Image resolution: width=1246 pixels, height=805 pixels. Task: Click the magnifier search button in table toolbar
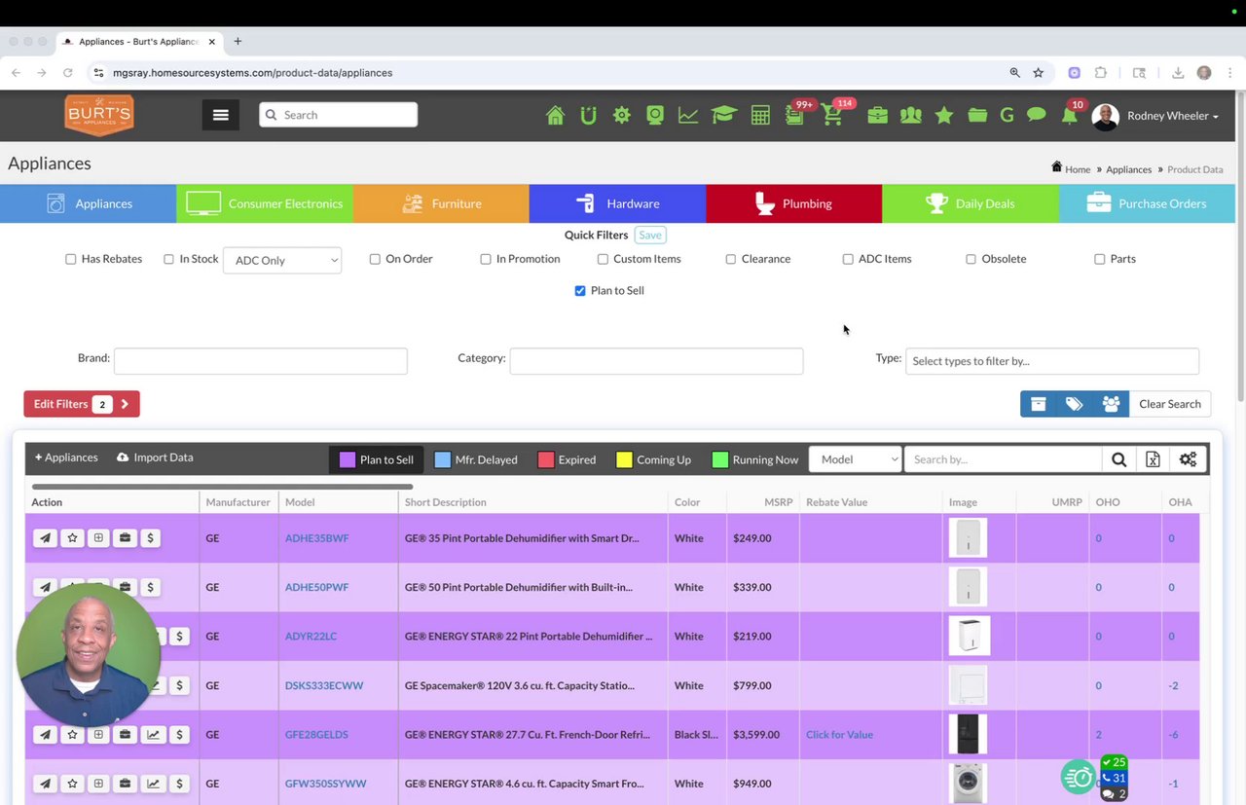[x=1119, y=459]
